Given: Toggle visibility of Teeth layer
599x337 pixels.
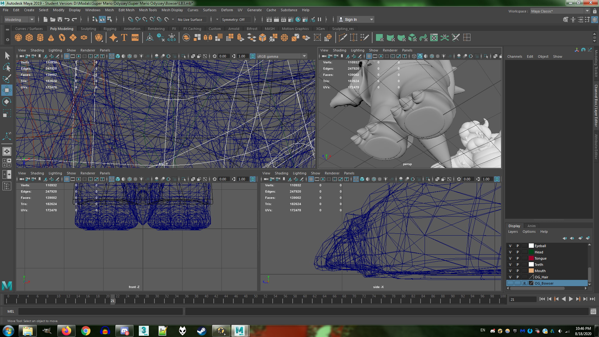Looking at the screenshot, I should pyautogui.click(x=510, y=265).
